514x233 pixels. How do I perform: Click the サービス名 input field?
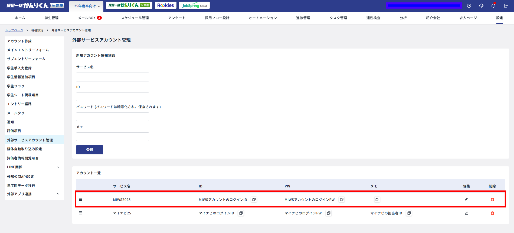(x=113, y=77)
